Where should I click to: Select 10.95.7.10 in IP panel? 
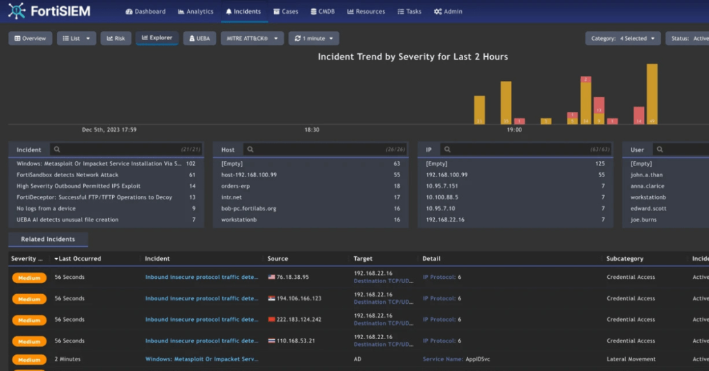pos(515,208)
